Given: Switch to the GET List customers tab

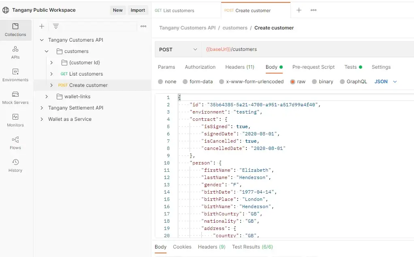Looking at the screenshot, I should (x=186, y=11).
